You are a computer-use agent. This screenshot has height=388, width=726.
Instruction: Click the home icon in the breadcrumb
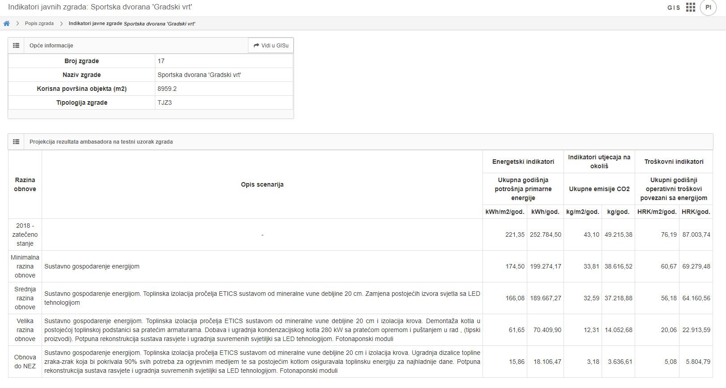[6, 23]
